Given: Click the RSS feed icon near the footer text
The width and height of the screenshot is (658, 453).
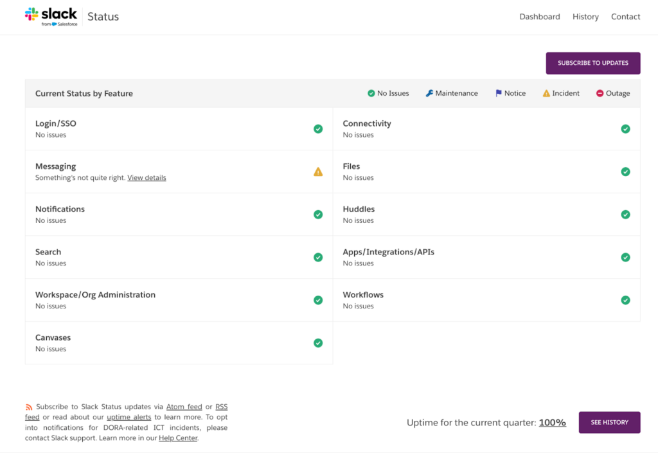Looking at the screenshot, I should [29, 406].
